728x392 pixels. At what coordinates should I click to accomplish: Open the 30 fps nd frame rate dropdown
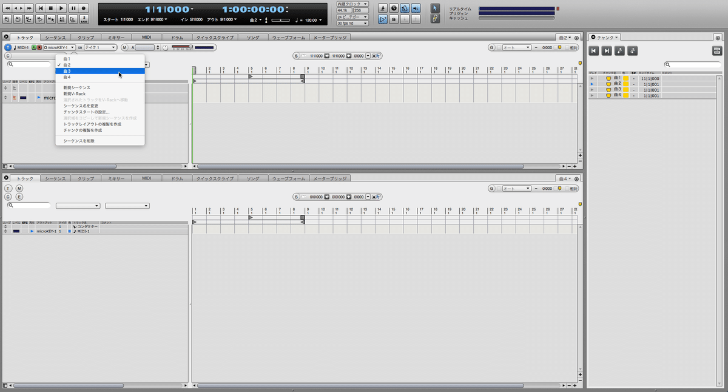tap(353, 23)
